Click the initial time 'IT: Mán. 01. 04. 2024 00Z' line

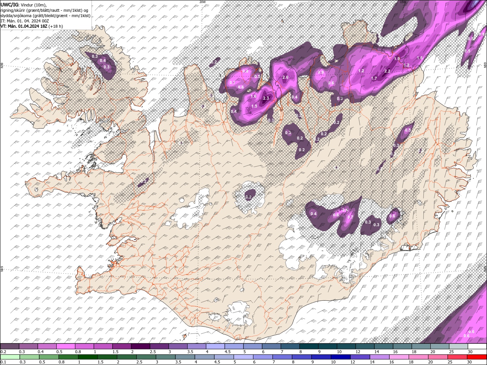[24, 21]
